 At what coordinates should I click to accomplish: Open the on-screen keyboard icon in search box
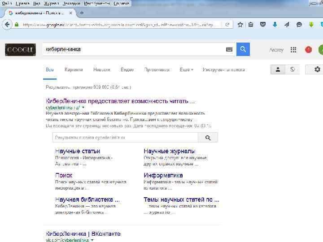tap(229, 49)
